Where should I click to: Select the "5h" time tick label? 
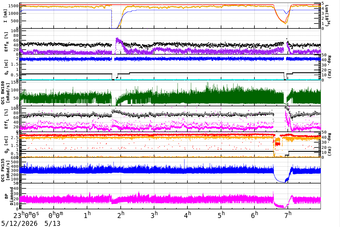pyautogui.click(x=221, y=215)
